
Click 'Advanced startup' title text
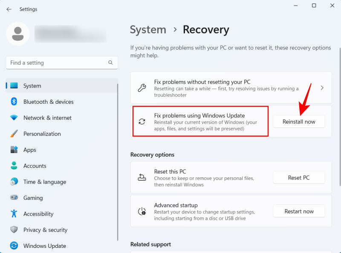tap(176, 205)
